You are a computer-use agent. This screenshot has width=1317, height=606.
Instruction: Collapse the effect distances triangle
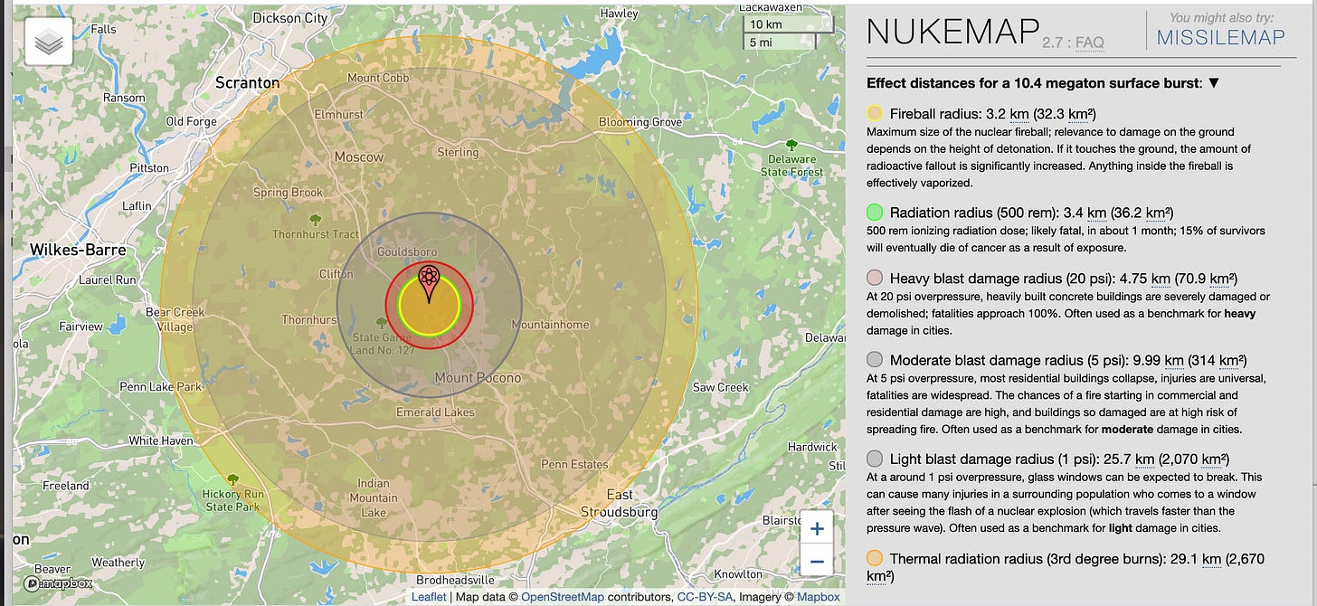click(x=1214, y=83)
